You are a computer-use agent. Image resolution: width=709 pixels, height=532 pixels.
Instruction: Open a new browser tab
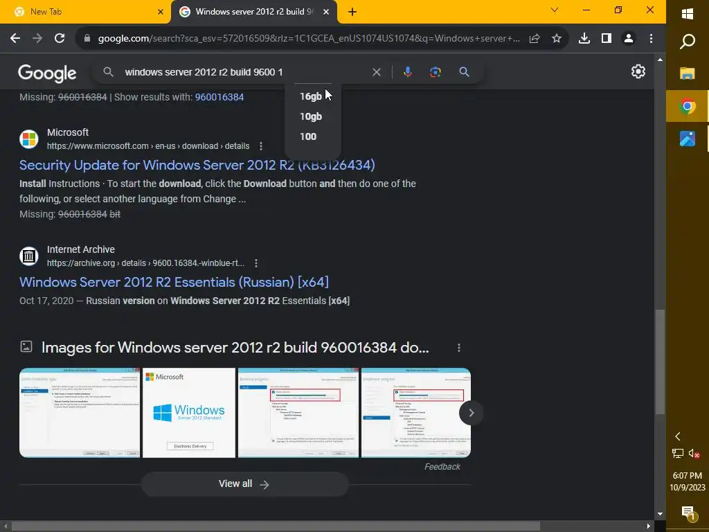pyautogui.click(x=352, y=12)
